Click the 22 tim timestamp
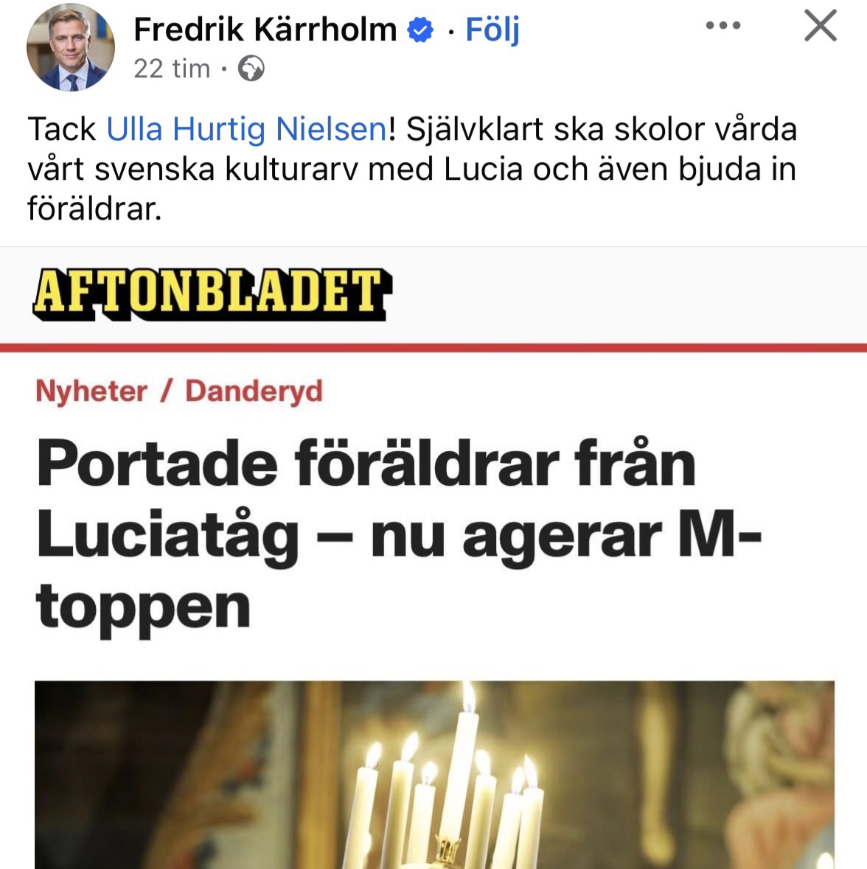Screen dimensions: 867x869 click(172, 69)
